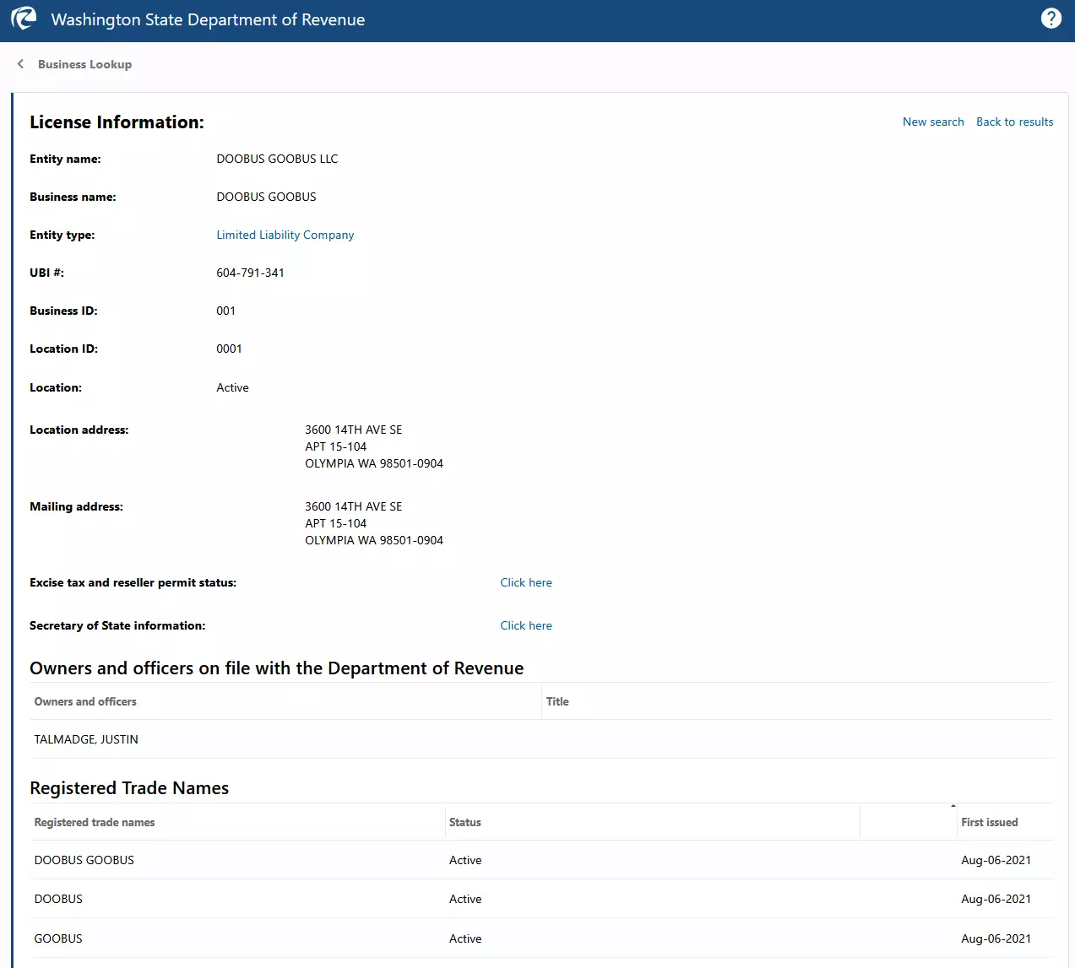1075x968 pixels.
Task: Sort trade names by First issued column
Action: point(990,822)
